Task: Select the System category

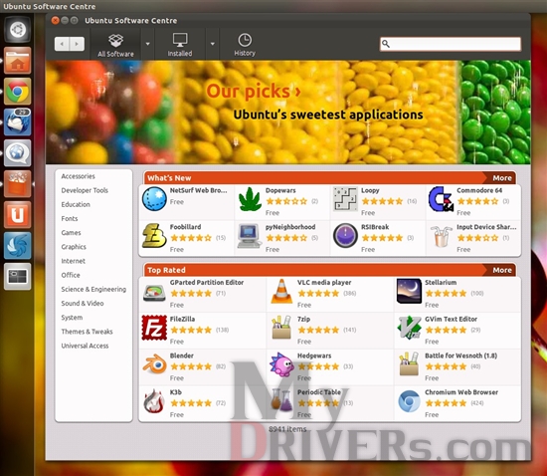Action: (x=72, y=318)
